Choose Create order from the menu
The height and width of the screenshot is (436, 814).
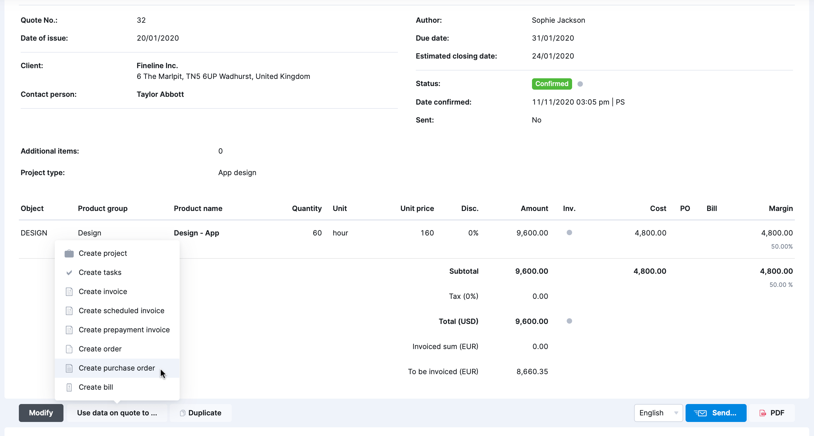[100, 349]
